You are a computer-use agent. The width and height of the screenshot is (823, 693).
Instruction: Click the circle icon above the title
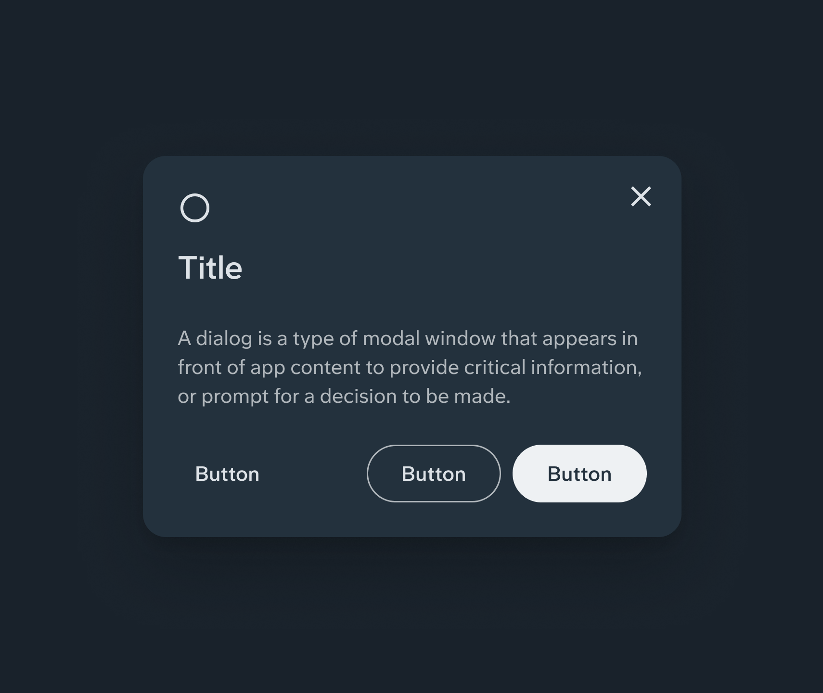pyautogui.click(x=195, y=208)
